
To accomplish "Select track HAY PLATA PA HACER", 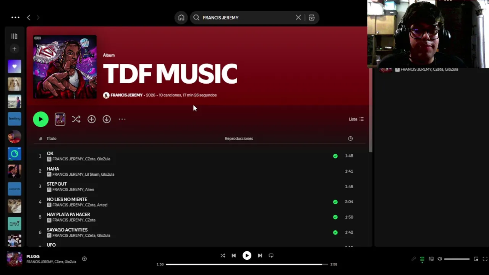I will (x=199, y=217).
